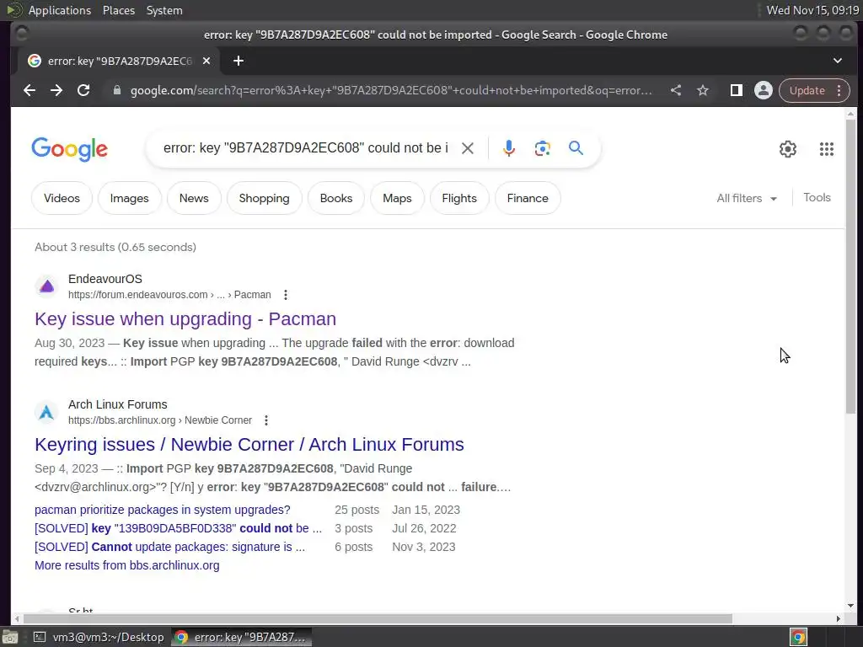This screenshot has height=647, width=863.
Task: Reload the Google search page
Action: click(x=83, y=90)
